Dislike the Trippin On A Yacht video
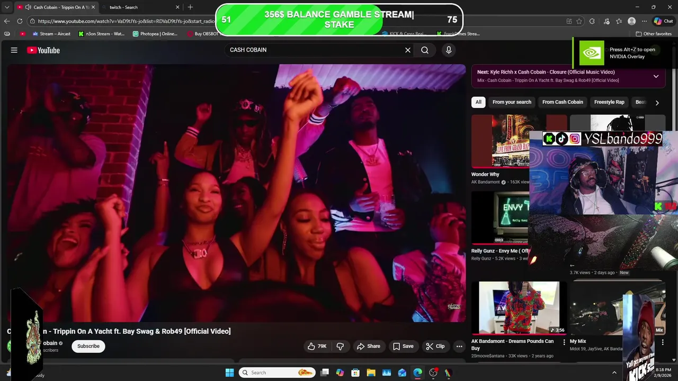The image size is (678, 381). [x=340, y=346]
